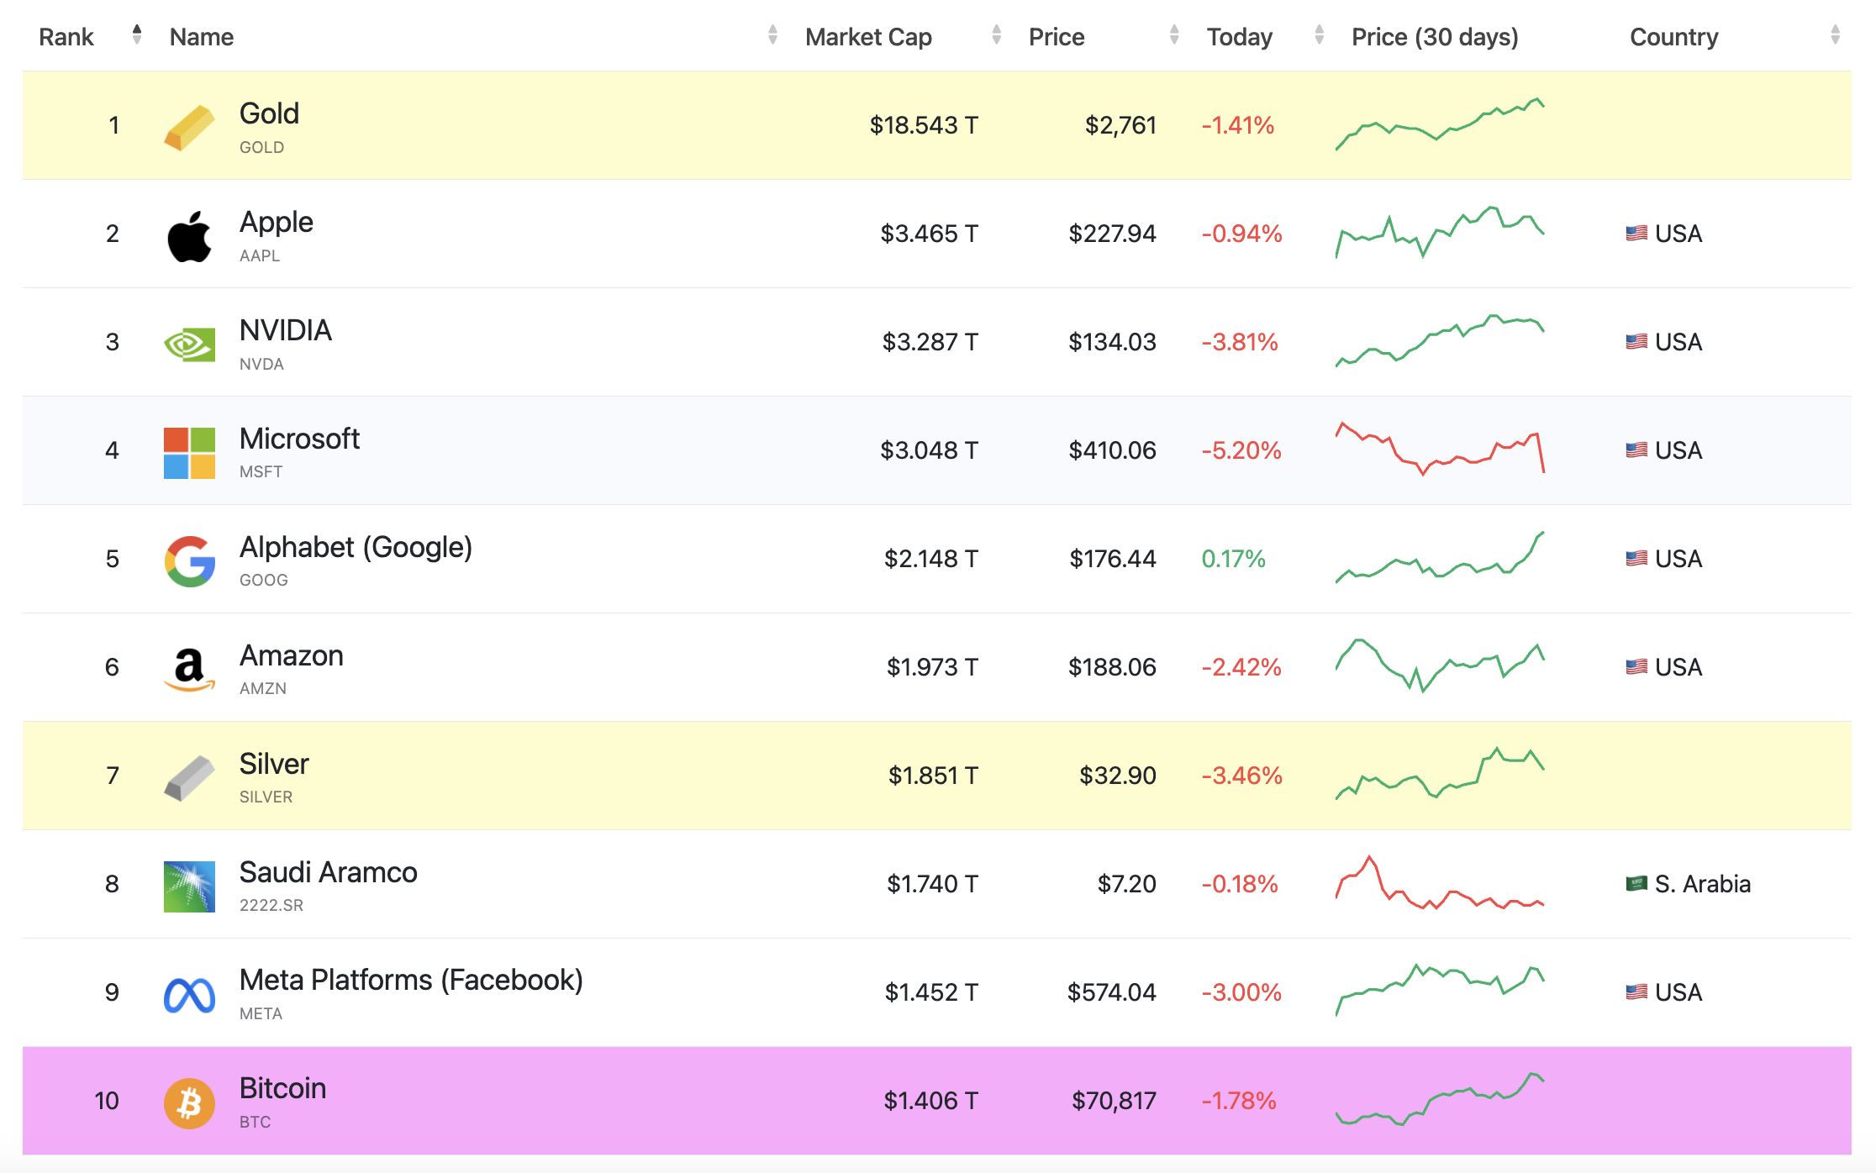
Task: Click the Silver bar icon
Action: pos(189,777)
